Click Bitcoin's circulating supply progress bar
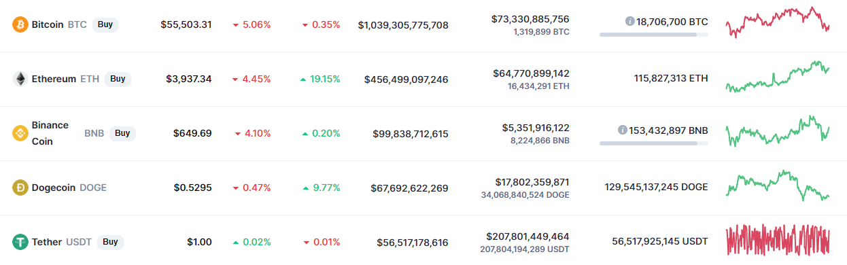Image resolution: width=847 pixels, height=265 pixels. click(654, 34)
